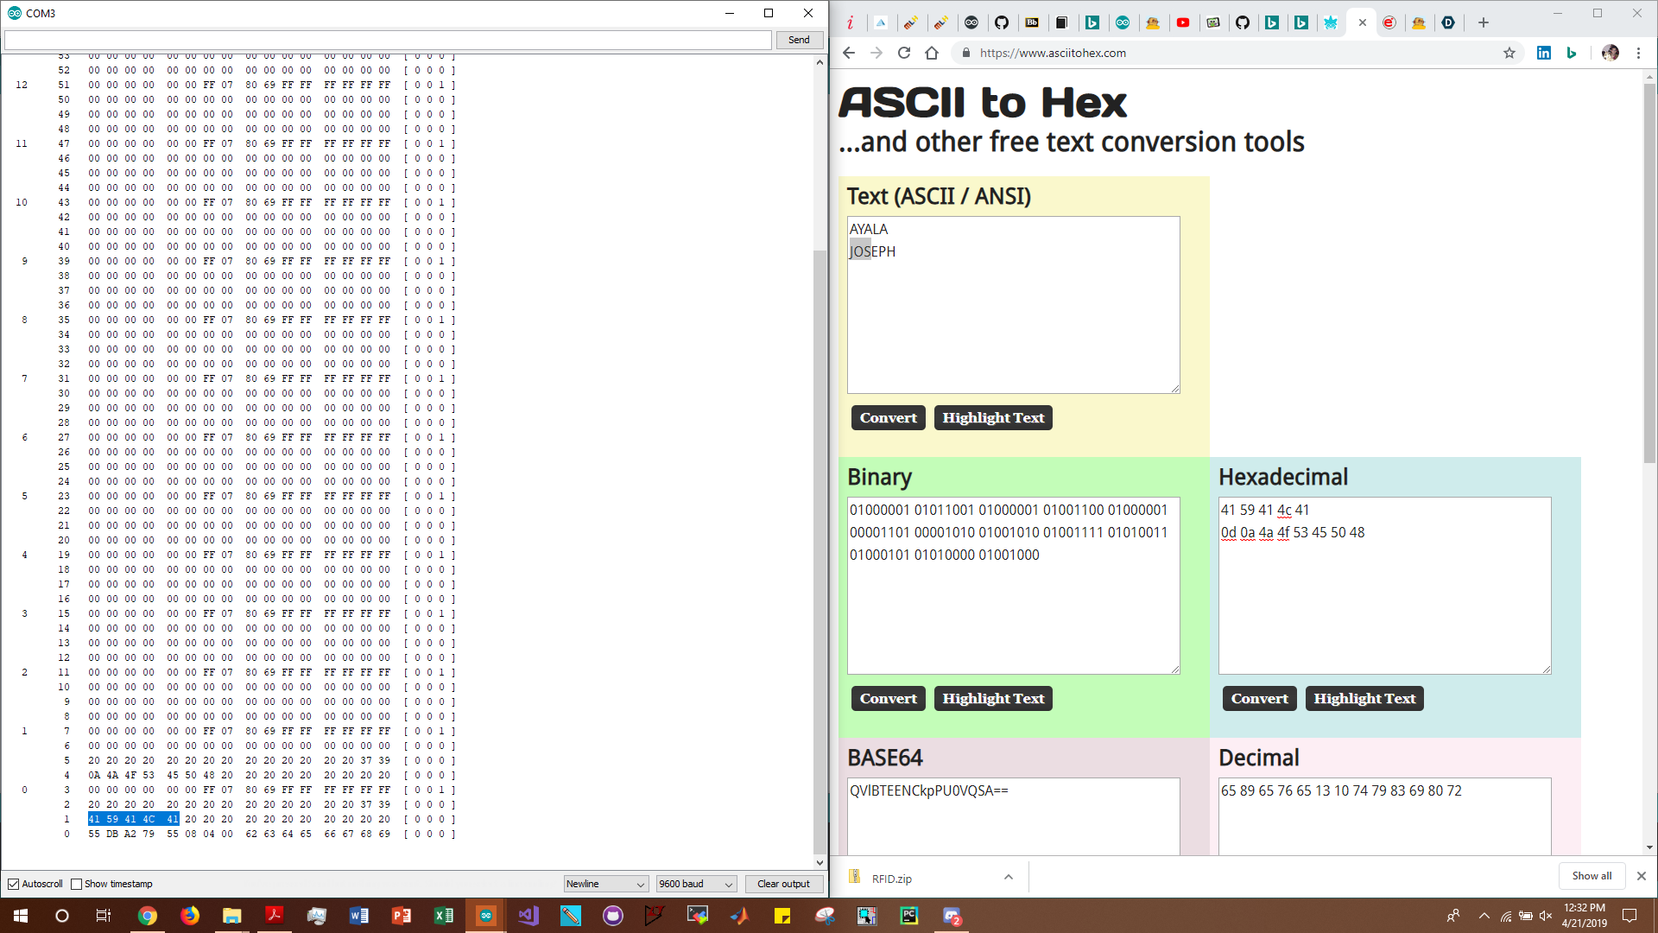Open Chrome's three-dot menu
Image resolution: width=1658 pixels, height=933 pixels.
coord(1638,53)
